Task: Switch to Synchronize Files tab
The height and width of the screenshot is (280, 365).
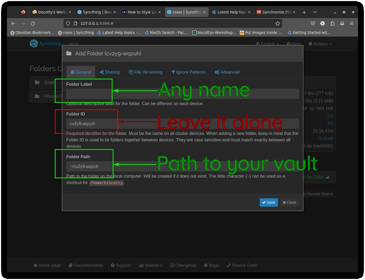Action: 276,12
